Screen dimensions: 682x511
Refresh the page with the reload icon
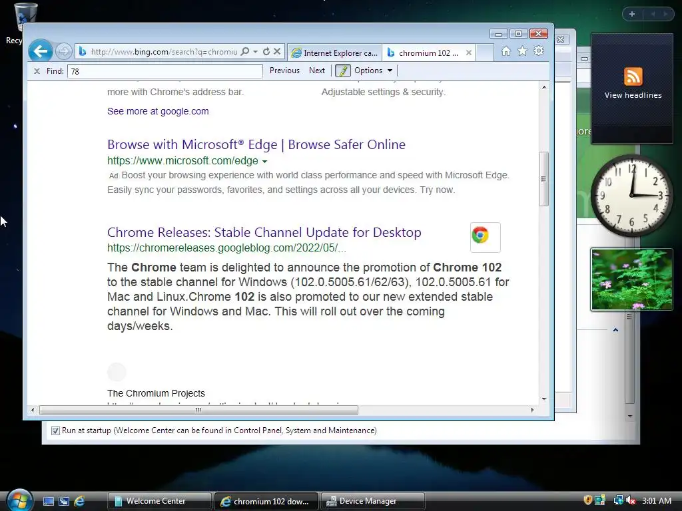tap(266, 51)
